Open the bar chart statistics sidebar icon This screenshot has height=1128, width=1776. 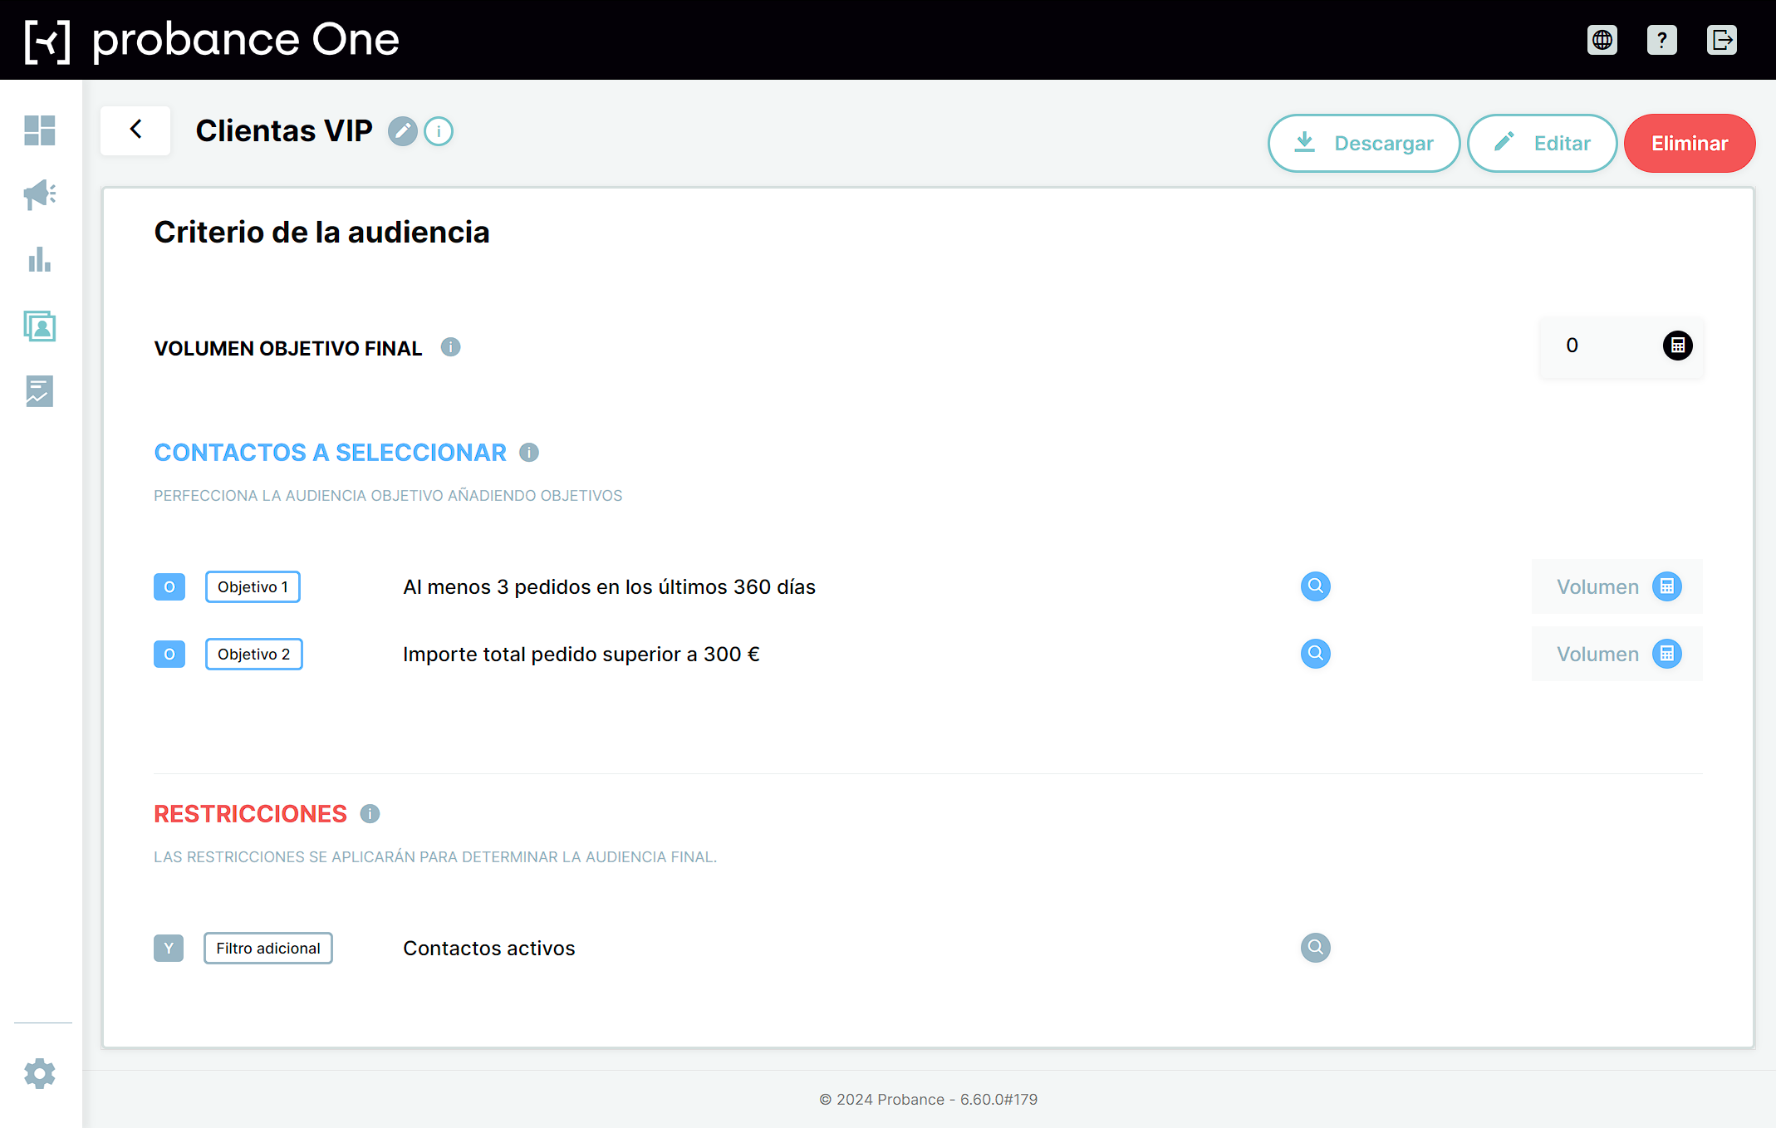[x=40, y=260]
